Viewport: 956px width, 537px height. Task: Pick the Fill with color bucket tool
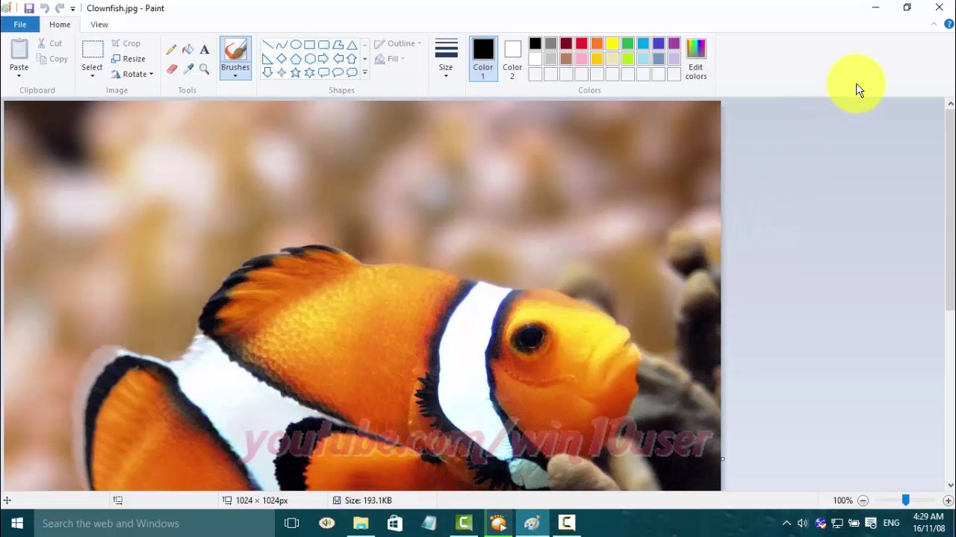point(187,50)
